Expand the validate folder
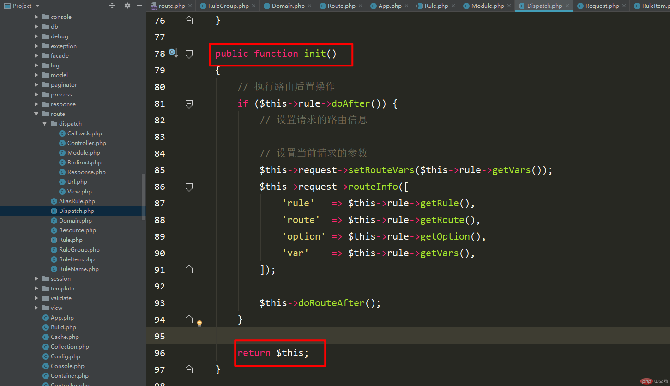The height and width of the screenshot is (386, 670). (36, 298)
